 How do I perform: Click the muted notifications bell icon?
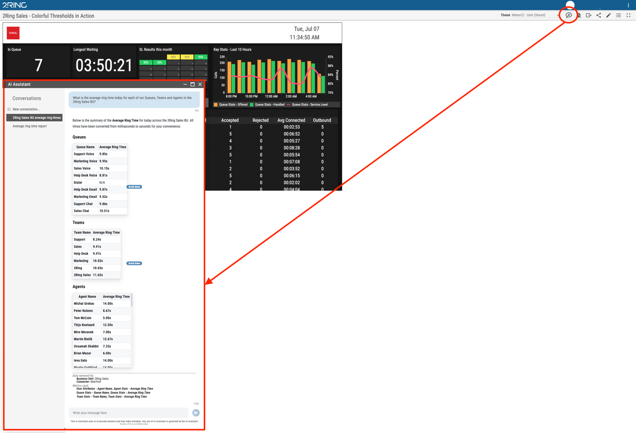(x=579, y=16)
